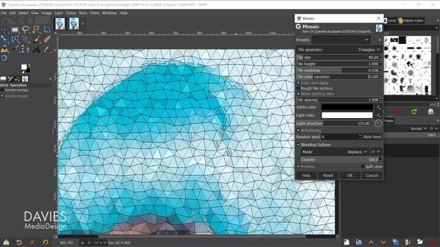Open the layer mode Normal dropdown
Screen dimensions: 440x247
[x=419, y=128]
